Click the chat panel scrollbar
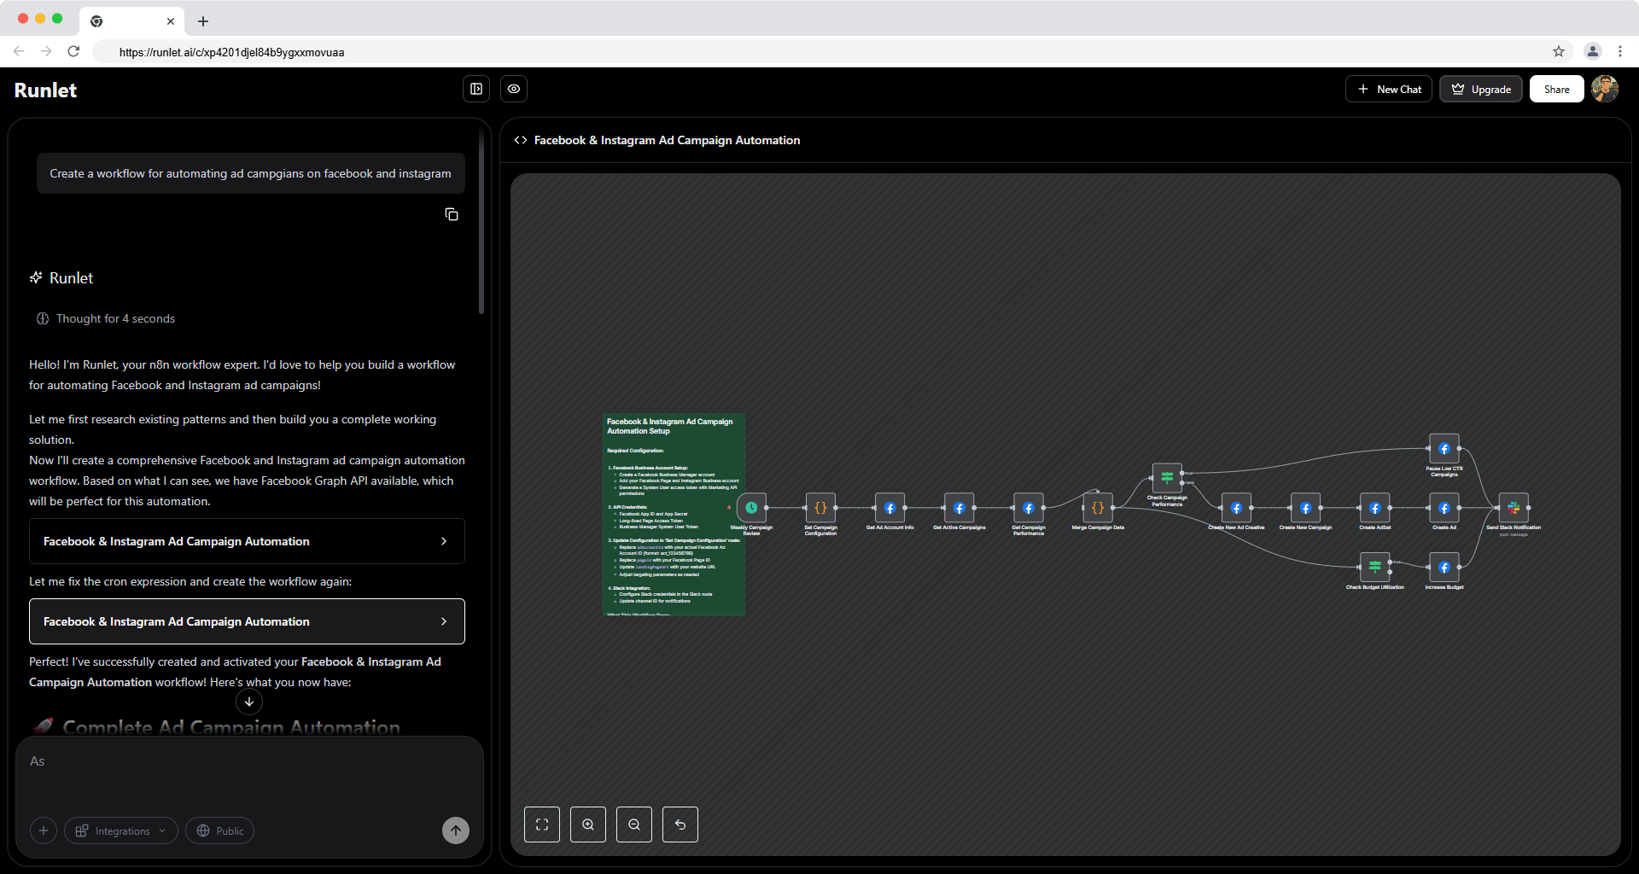Viewport: 1639px width, 874px height. pyautogui.click(x=481, y=222)
